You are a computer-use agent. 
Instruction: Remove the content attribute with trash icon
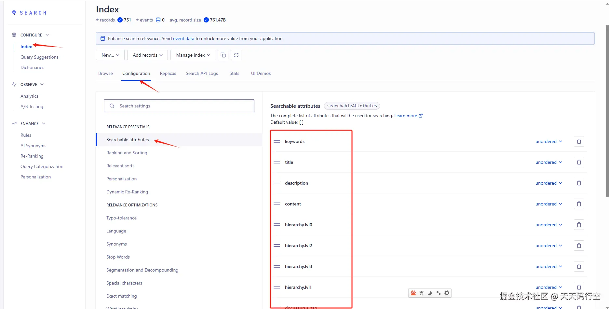[579, 204]
